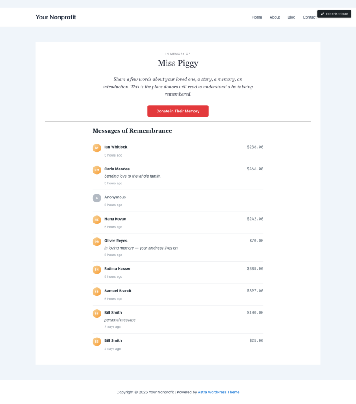Click the Messages of Remembrance heading
The width and height of the screenshot is (356, 404).
coord(132,130)
